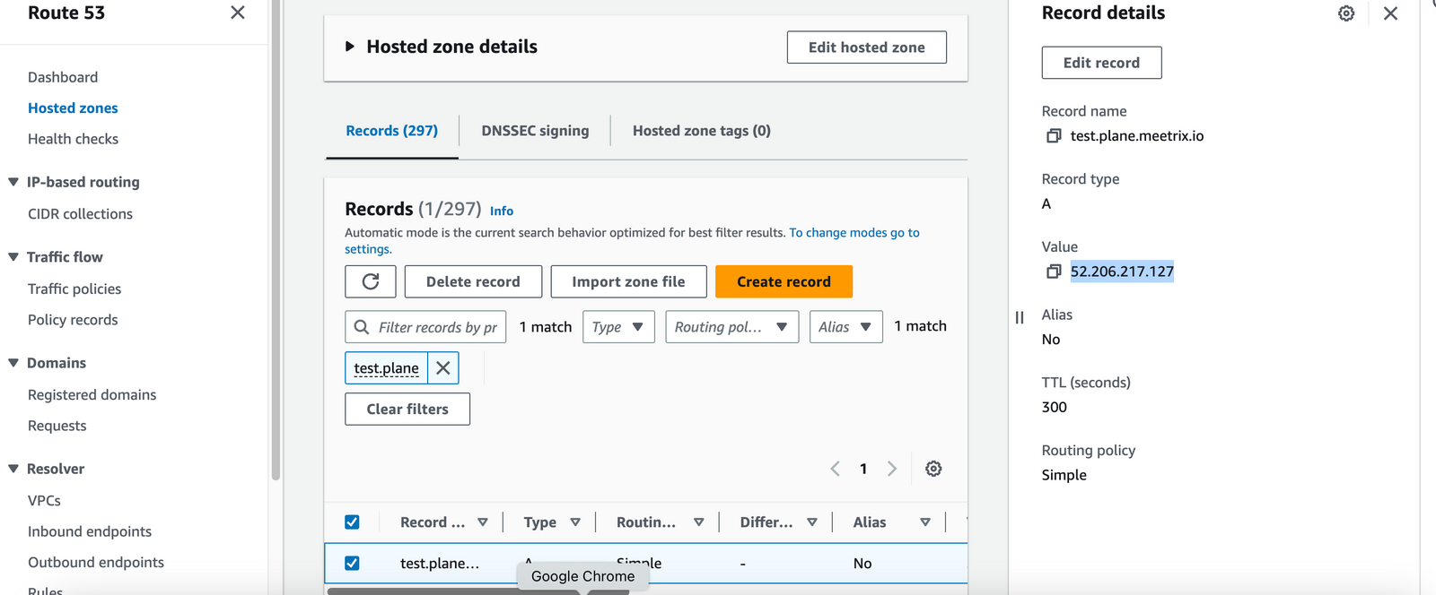Click the refresh records icon button
Viewport: 1436px width, 595px height.
[x=371, y=281]
